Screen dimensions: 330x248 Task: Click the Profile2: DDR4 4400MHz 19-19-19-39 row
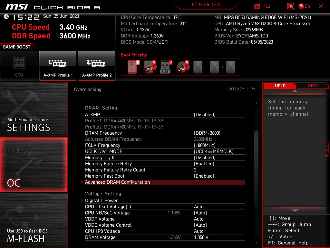coord(165,127)
